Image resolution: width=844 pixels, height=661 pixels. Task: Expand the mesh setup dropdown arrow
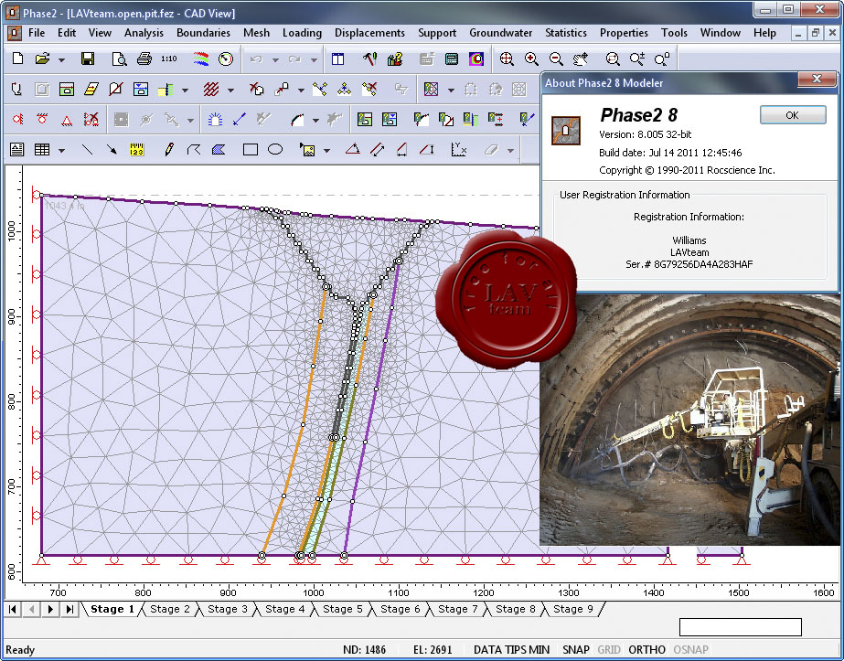(x=451, y=90)
